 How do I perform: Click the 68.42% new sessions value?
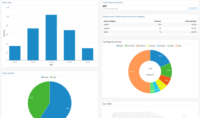point(194,32)
